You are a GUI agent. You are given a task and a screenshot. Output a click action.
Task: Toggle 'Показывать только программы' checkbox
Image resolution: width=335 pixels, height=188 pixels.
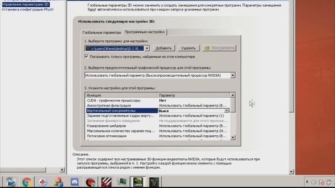coord(86,56)
